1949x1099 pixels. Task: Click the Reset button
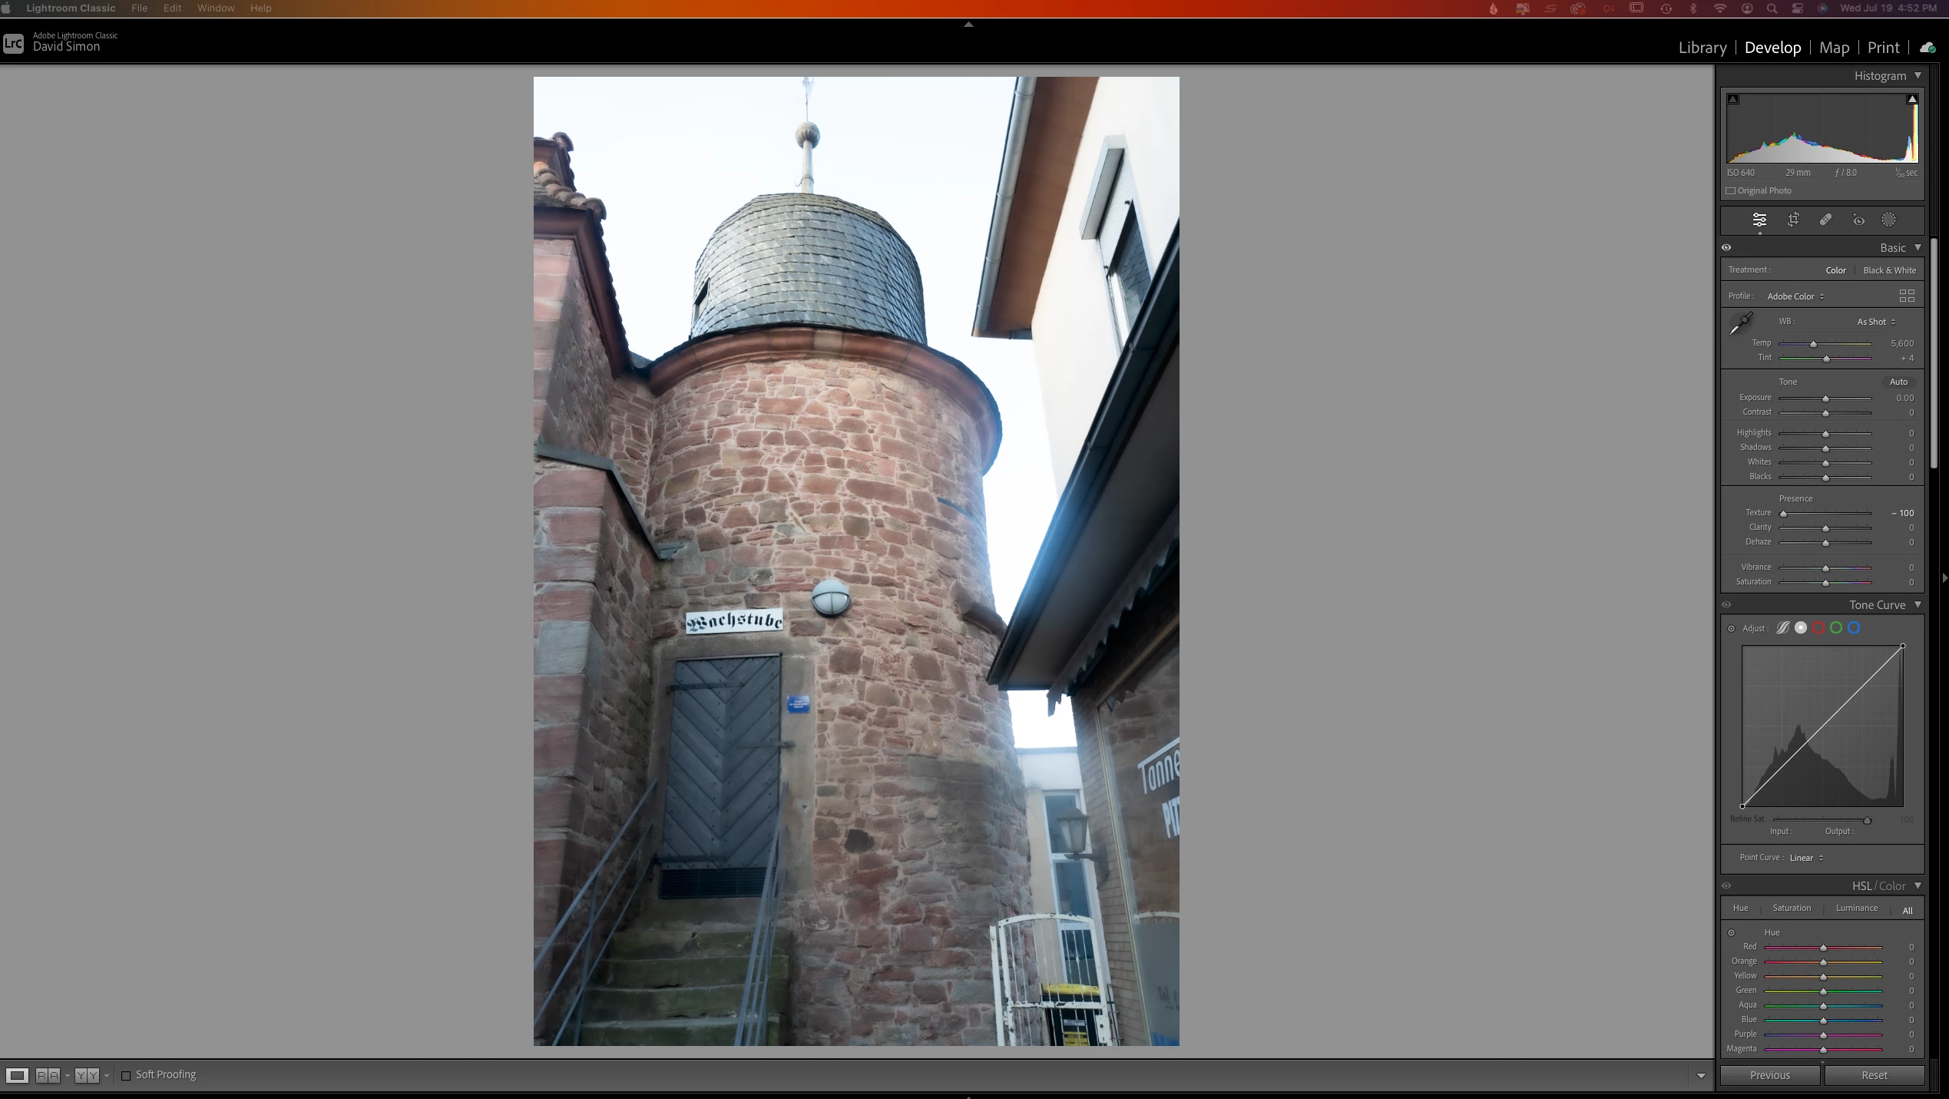(1874, 1075)
